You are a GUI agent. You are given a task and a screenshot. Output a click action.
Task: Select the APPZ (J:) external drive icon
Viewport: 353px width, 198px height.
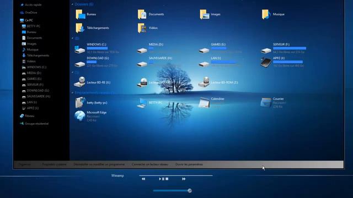coord(266,62)
